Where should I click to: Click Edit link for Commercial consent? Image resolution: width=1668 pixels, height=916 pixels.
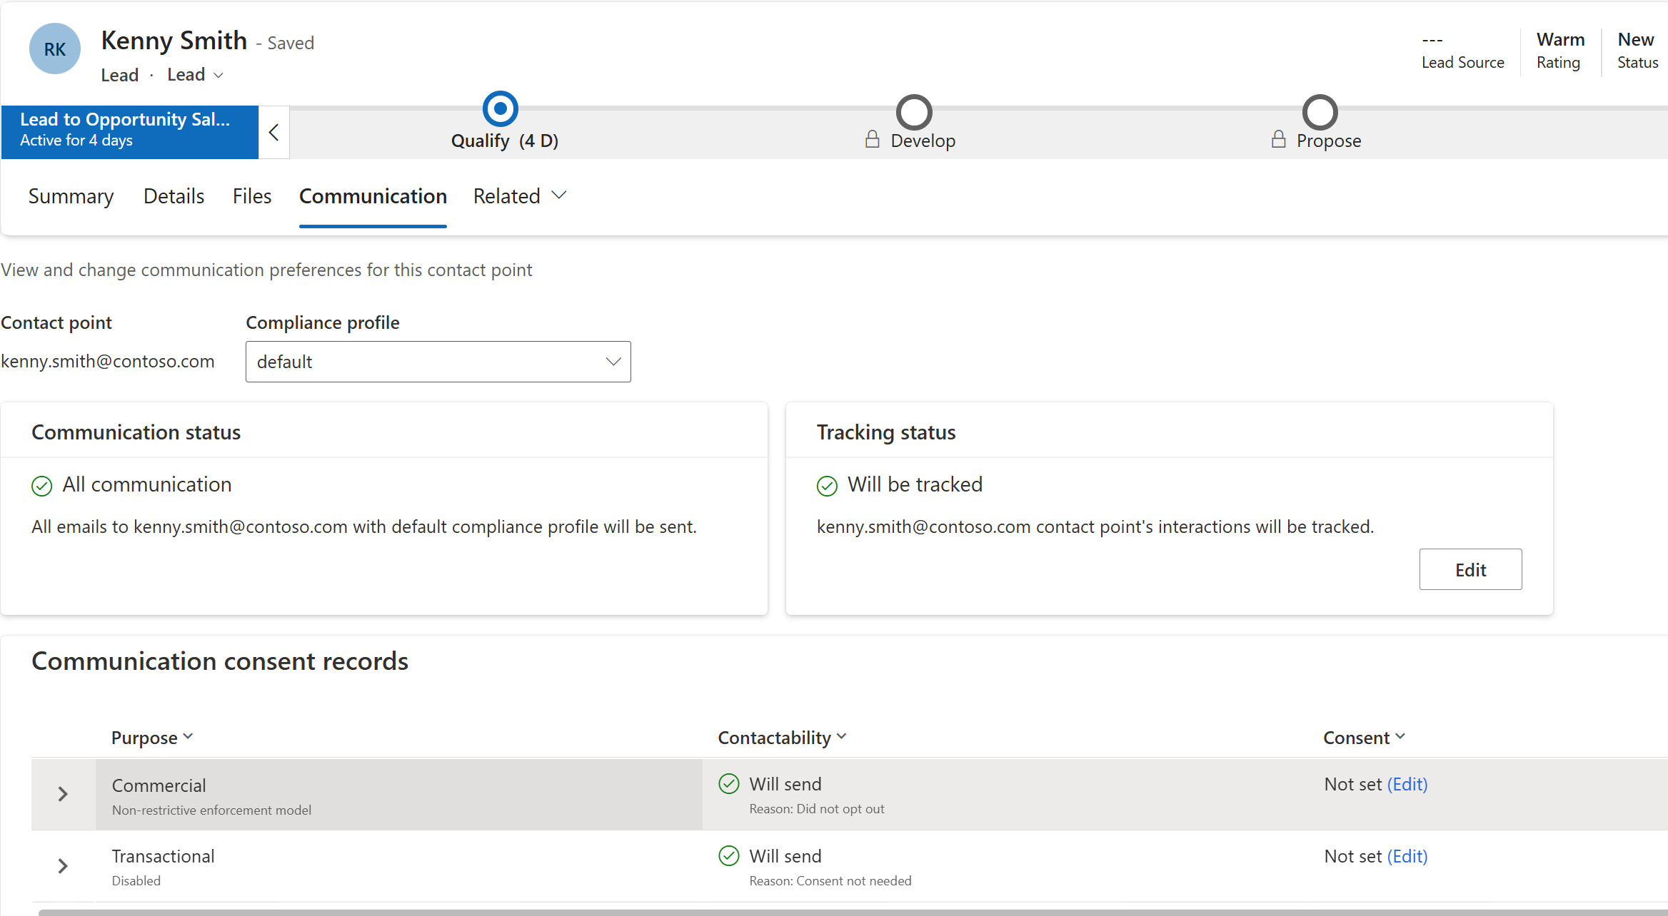point(1407,784)
